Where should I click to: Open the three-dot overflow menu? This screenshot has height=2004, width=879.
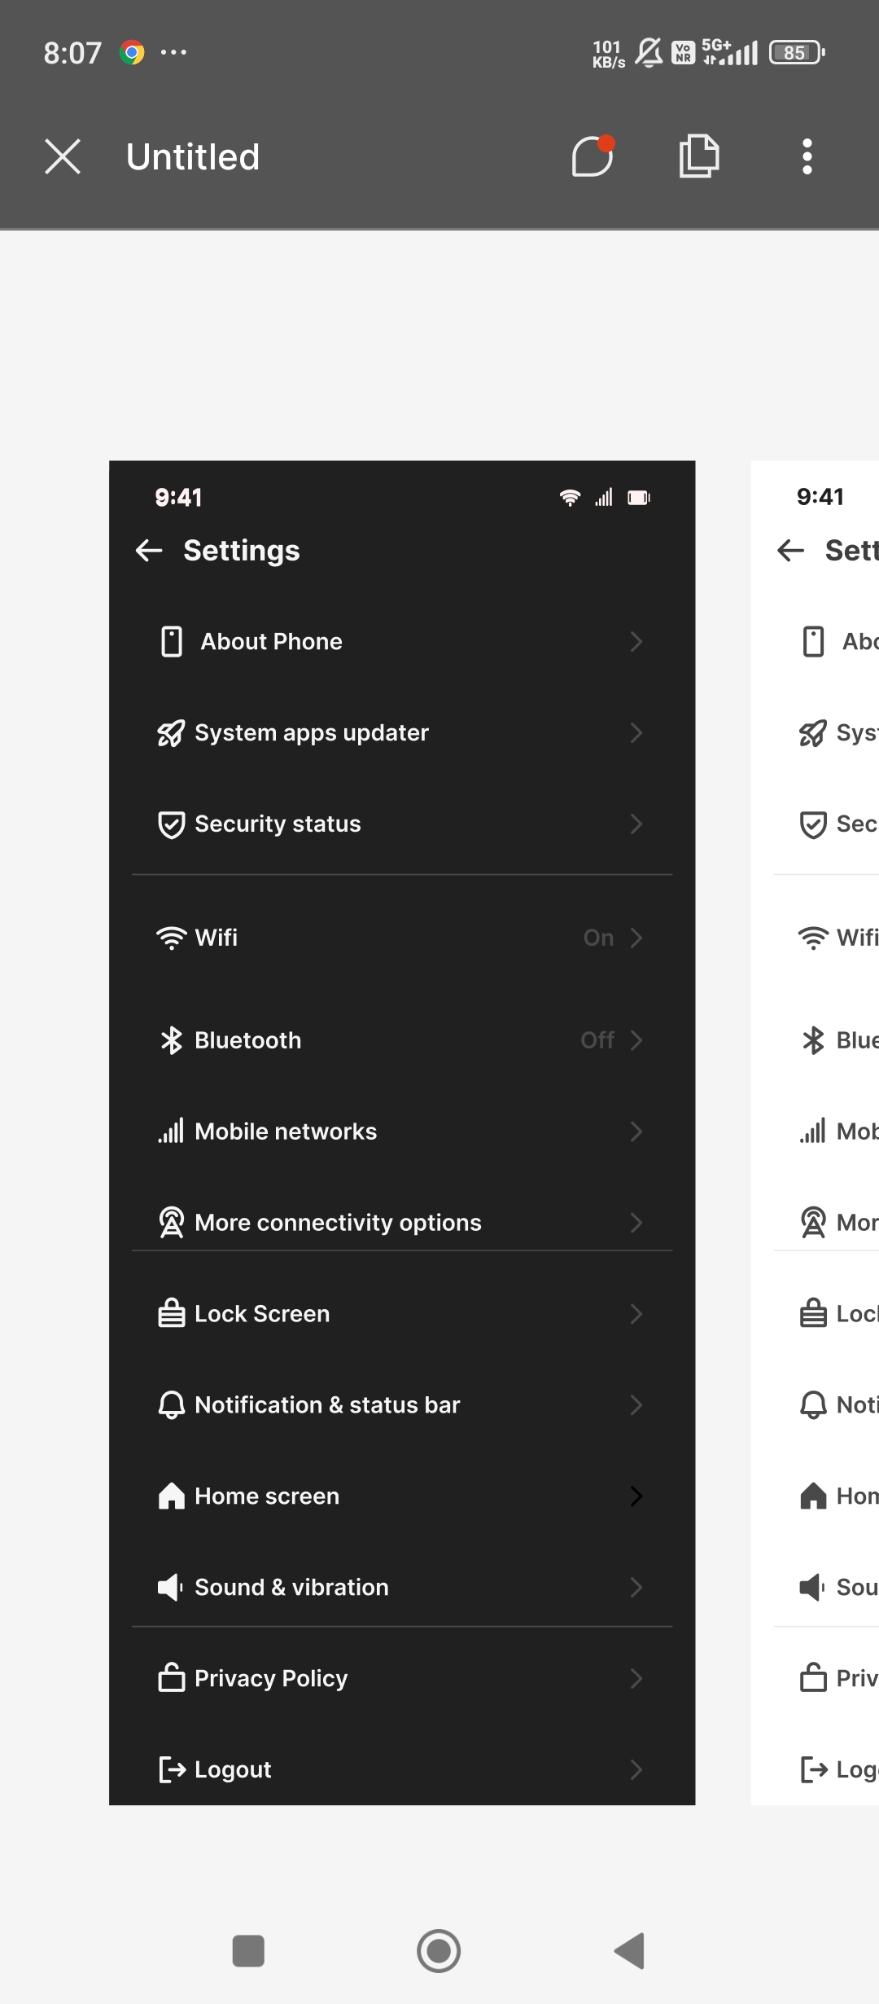pyautogui.click(x=807, y=156)
